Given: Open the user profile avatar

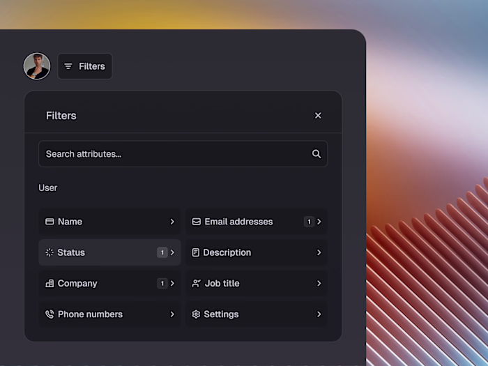Looking at the screenshot, I should [x=37, y=66].
